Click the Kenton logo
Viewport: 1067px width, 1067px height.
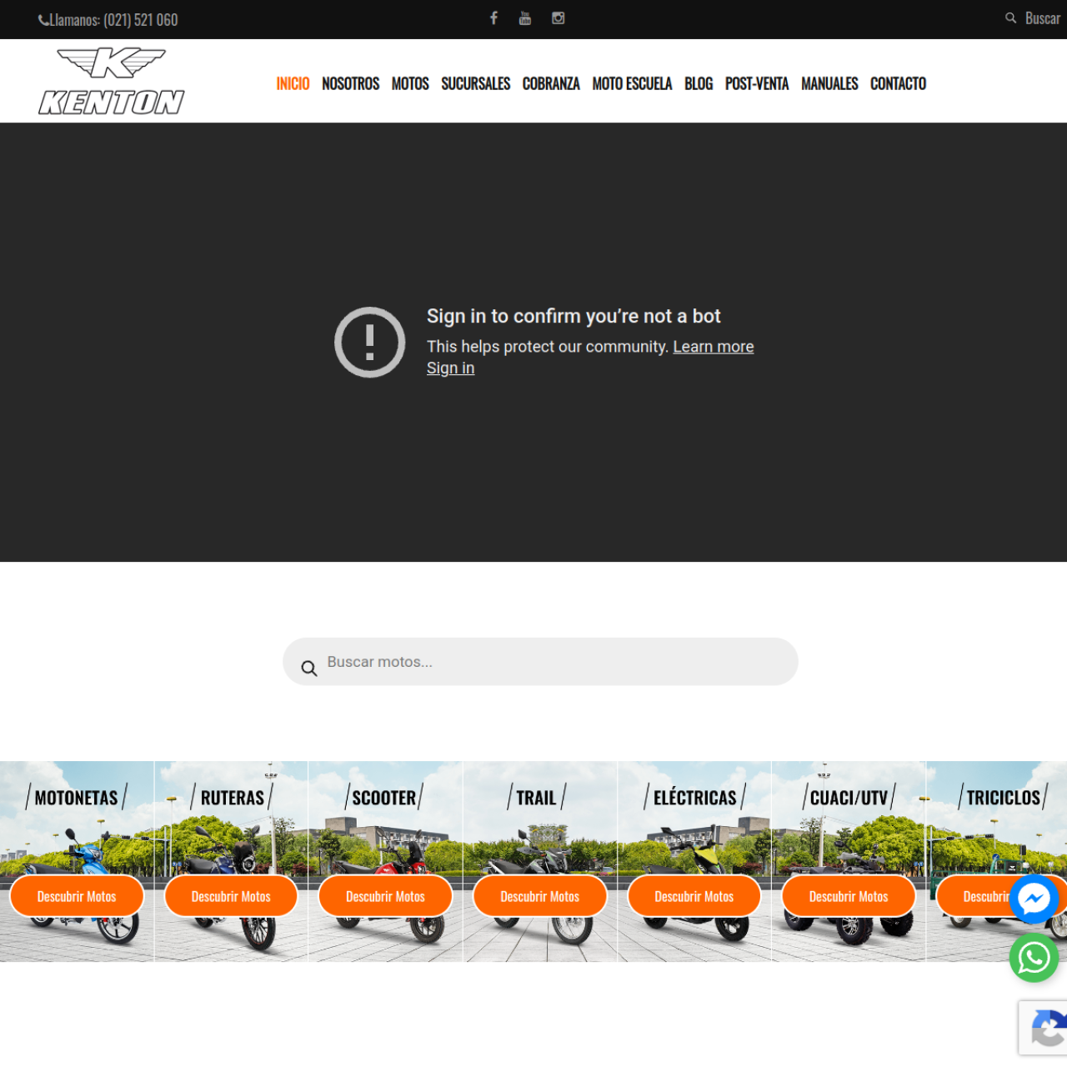coord(112,81)
